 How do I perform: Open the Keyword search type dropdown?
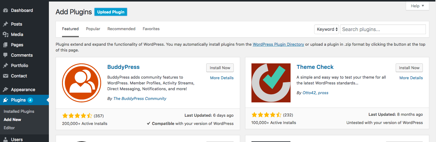coord(327,29)
